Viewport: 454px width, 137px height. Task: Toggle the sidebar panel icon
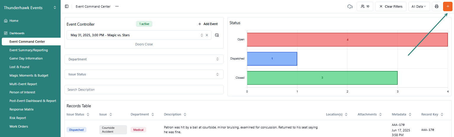[67, 6]
